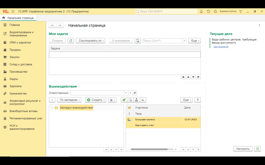Image resolution: width=265 pixels, height=165 pixels.
Task: Clear the task search with x
Action: (184, 41)
